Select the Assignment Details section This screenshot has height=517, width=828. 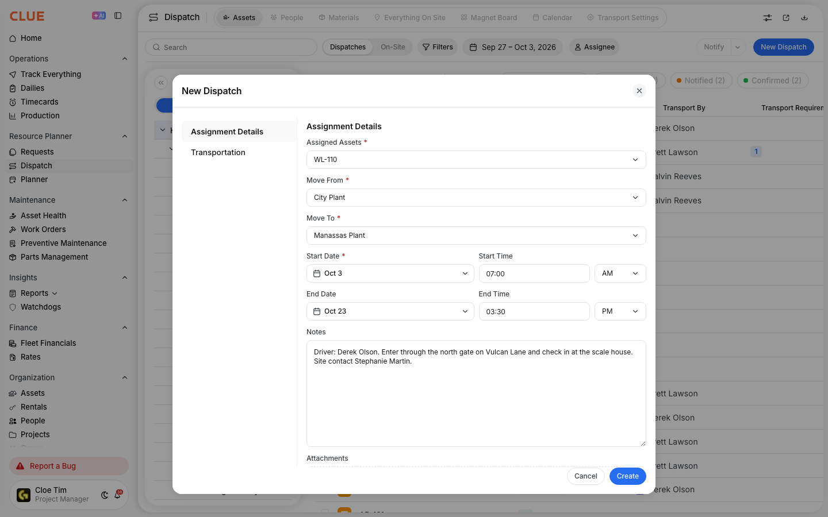pyautogui.click(x=239, y=132)
